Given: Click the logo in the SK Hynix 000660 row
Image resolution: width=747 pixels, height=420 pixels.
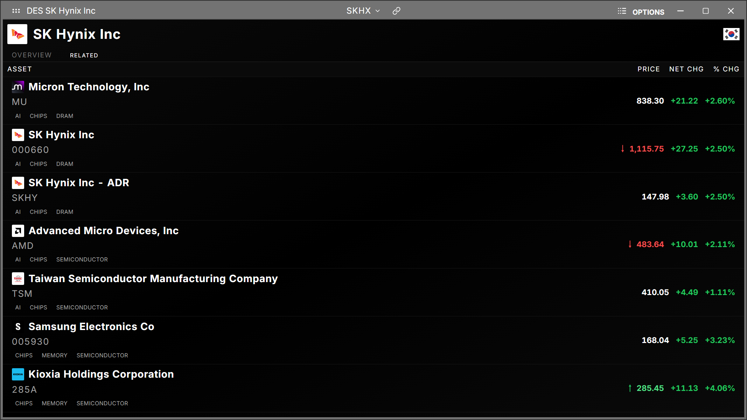Looking at the screenshot, I should pos(18,135).
